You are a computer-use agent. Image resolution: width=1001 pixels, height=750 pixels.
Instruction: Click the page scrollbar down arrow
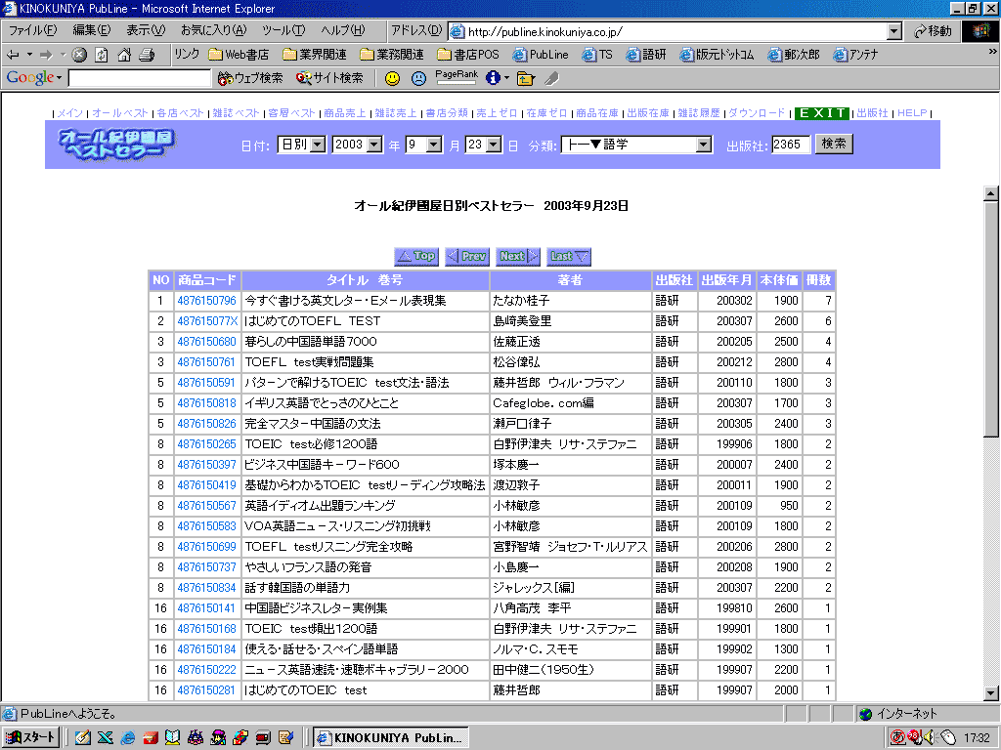point(991,692)
